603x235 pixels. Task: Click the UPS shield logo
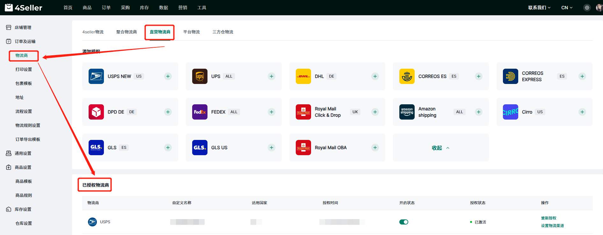pos(200,76)
